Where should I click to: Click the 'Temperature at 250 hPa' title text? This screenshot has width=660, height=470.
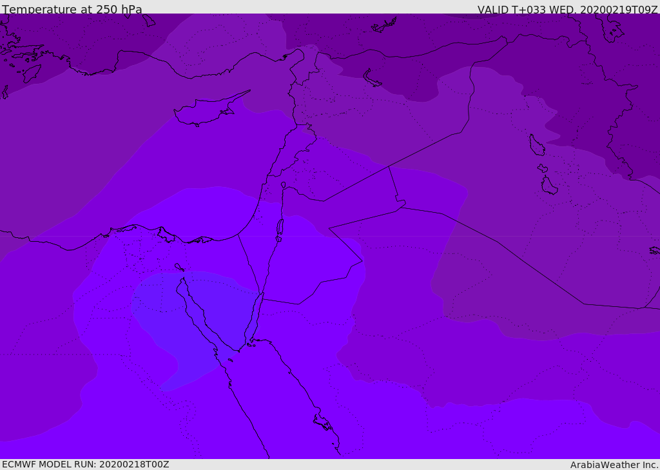click(72, 9)
